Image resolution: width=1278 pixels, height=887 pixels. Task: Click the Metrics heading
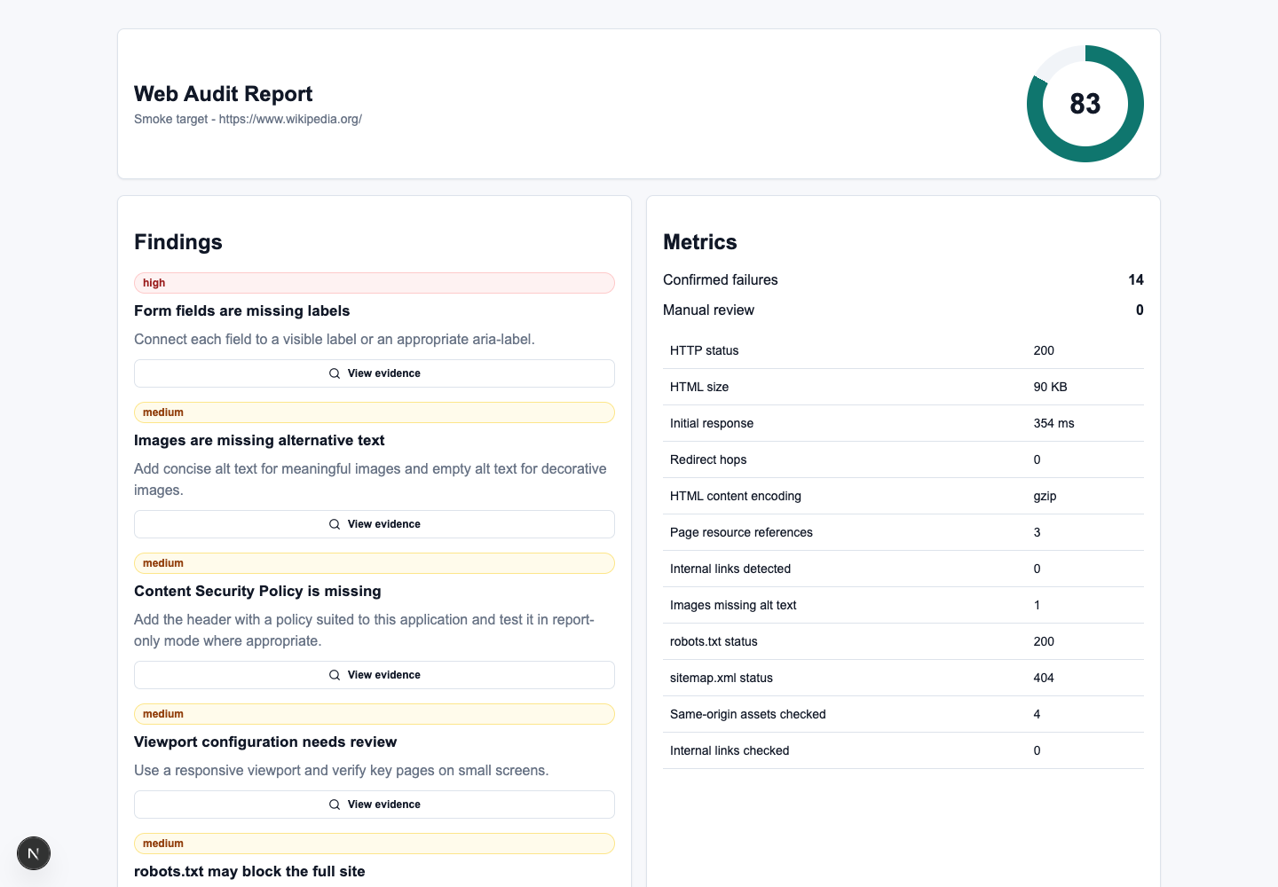(700, 242)
